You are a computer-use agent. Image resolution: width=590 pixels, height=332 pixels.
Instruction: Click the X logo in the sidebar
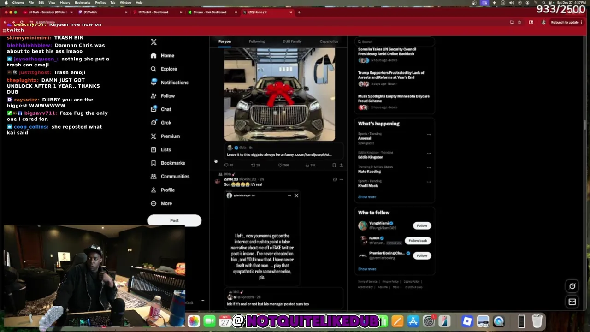tap(153, 42)
